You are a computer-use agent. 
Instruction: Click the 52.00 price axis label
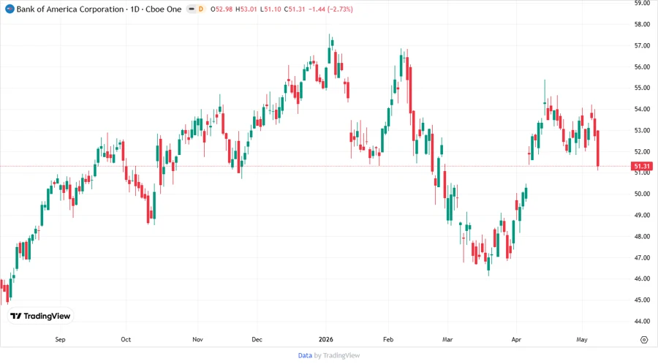click(x=642, y=151)
